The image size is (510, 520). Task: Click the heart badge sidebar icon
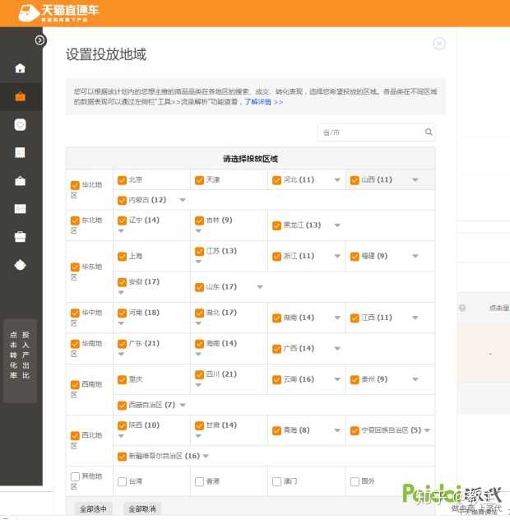point(21,124)
